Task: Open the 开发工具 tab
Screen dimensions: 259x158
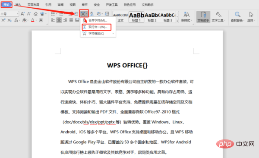Action: (112, 5)
